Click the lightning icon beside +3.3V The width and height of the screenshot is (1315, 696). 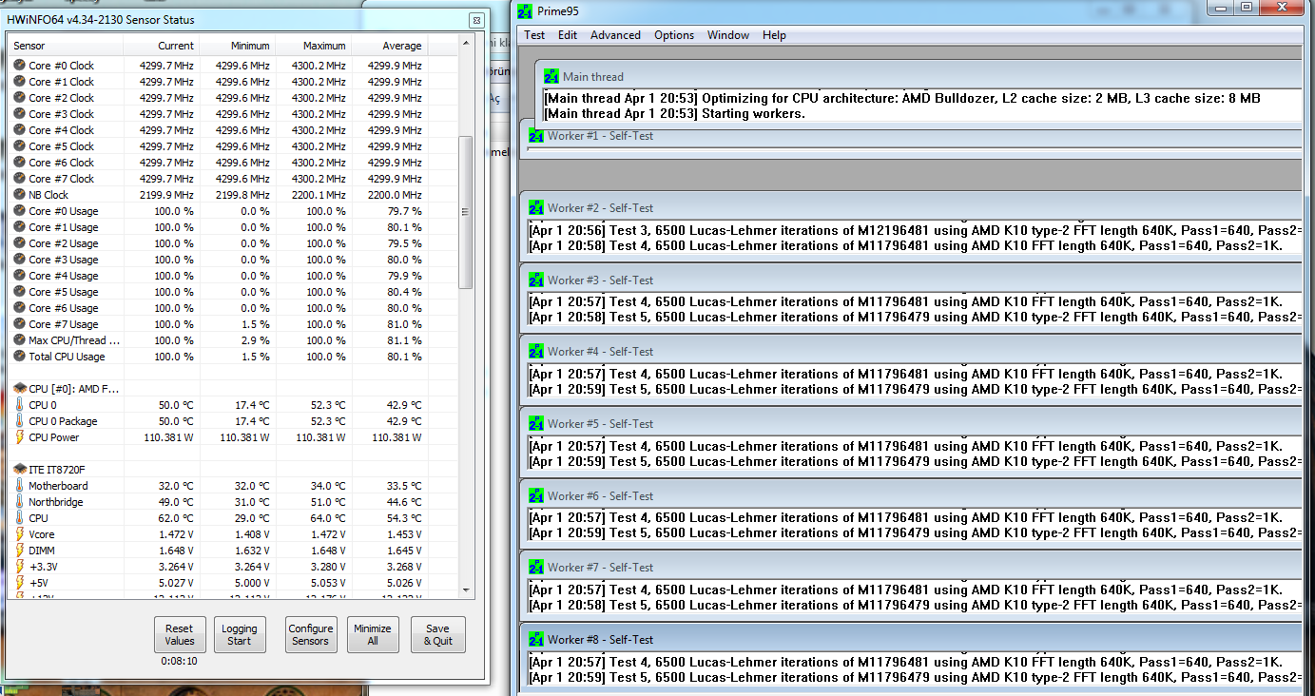pos(19,567)
